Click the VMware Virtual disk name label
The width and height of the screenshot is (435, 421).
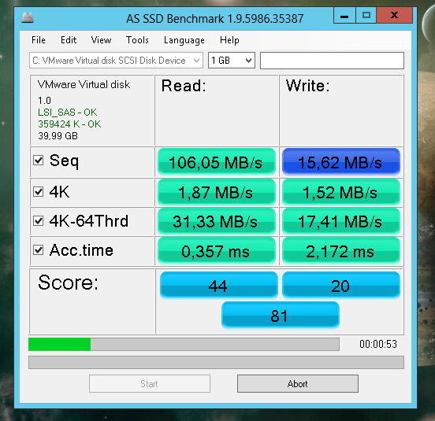[84, 84]
